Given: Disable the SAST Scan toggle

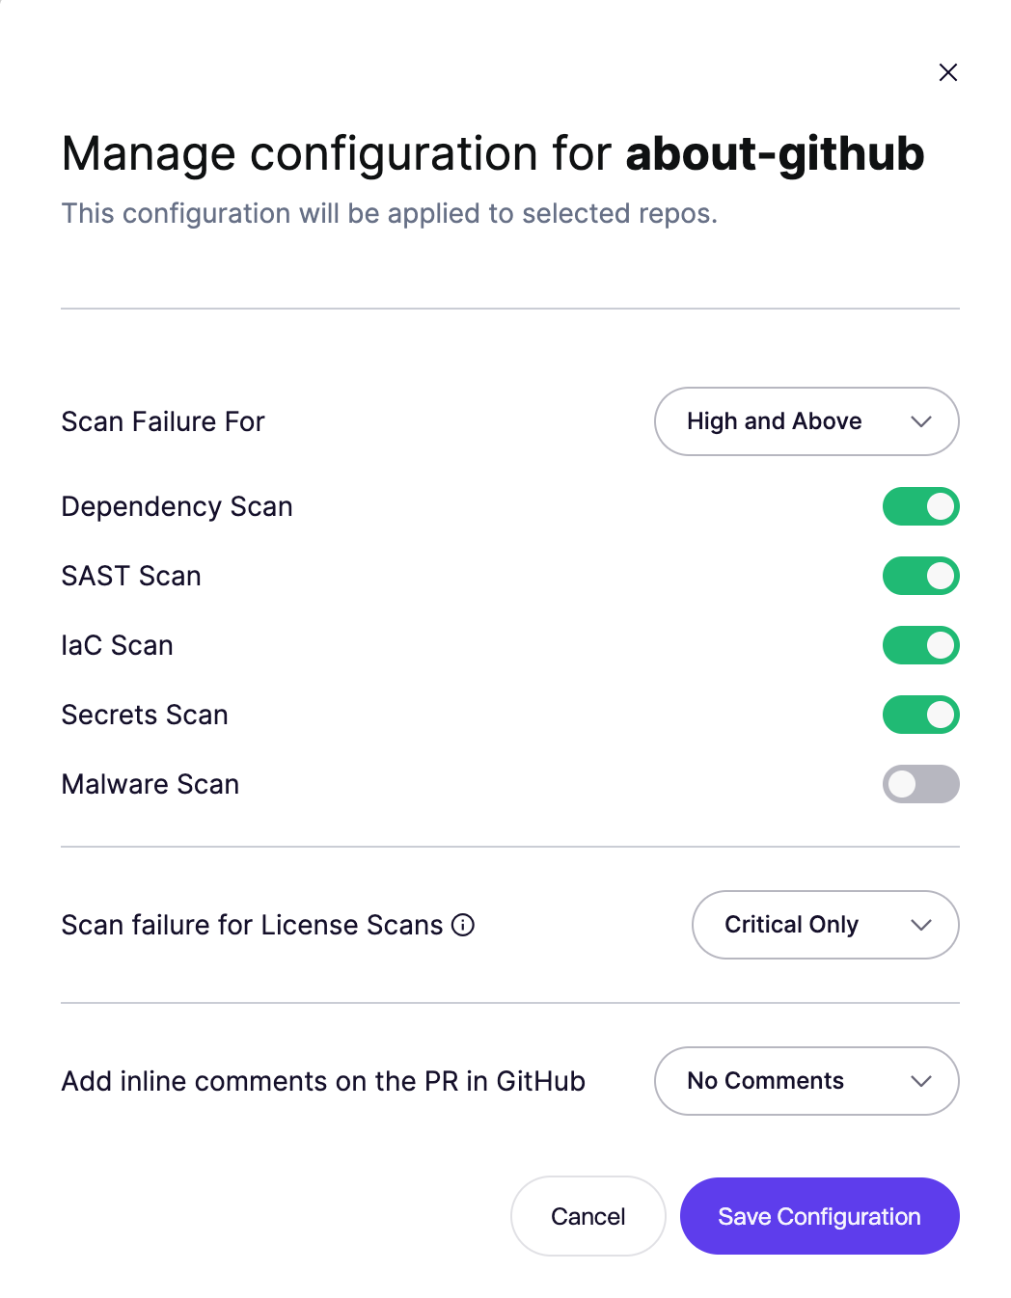Looking at the screenshot, I should pyautogui.click(x=920, y=576).
